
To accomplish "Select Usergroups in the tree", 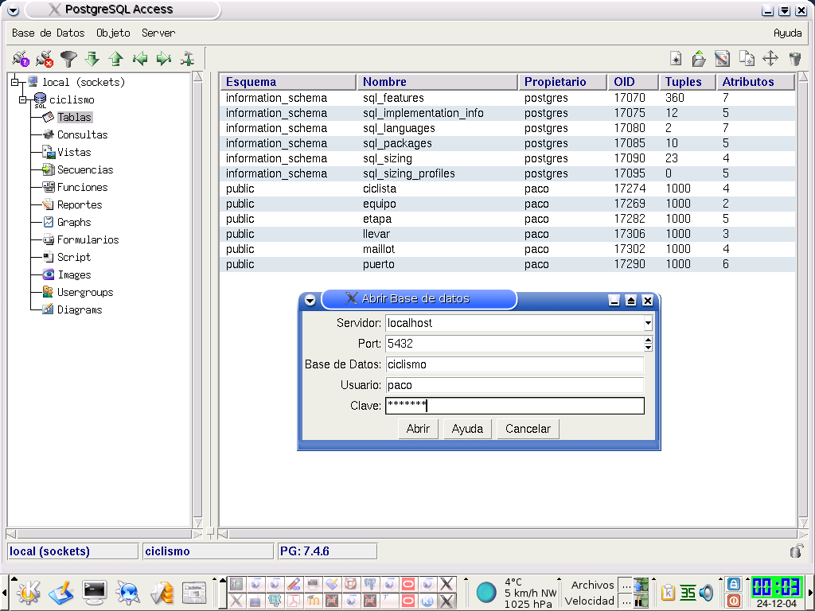I will click(x=84, y=292).
